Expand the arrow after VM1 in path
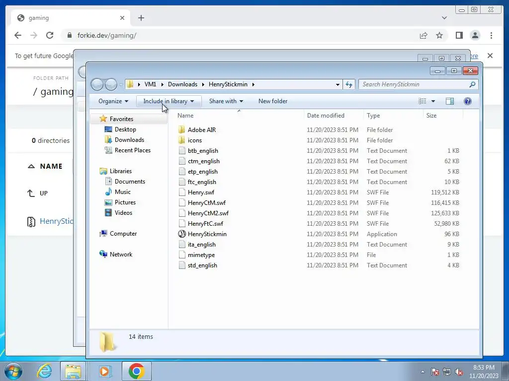The width and height of the screenshot is (509, 381). (x=162, y=84)
